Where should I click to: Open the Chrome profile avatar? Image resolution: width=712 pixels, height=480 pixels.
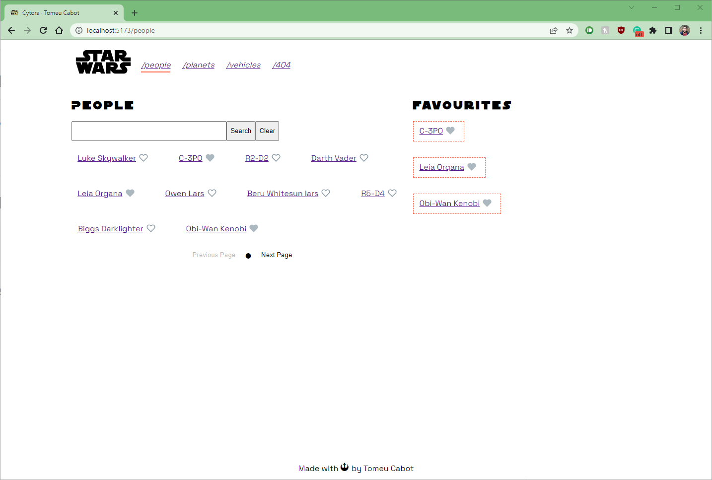[x=685, y=30]
